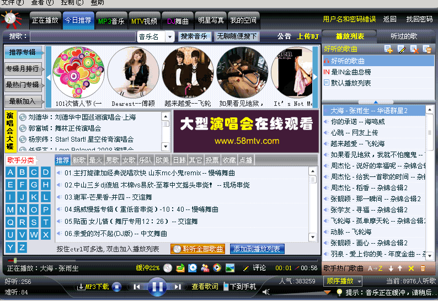Open the 我的空间 tab
Screen dimensions: 438x301
243,20
